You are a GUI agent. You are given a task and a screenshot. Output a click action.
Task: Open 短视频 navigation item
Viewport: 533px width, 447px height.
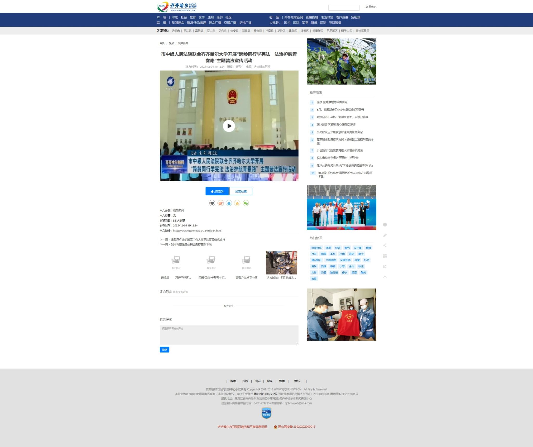click(x=356, y=17)
